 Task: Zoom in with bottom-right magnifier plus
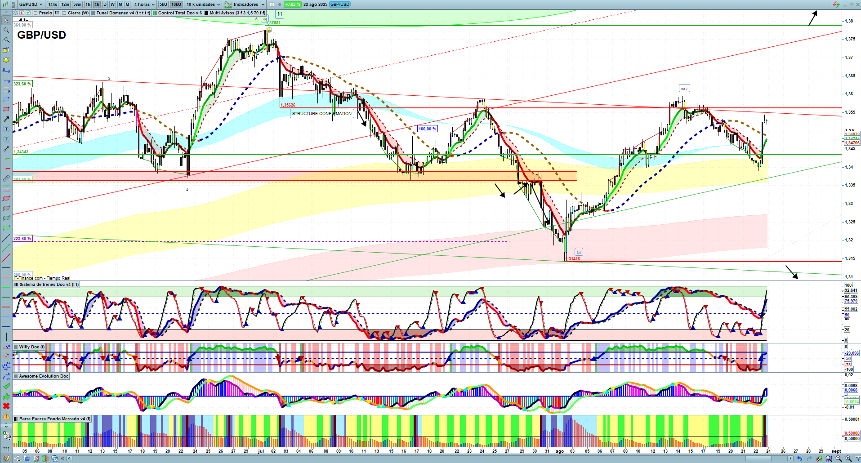click(848, 459)
